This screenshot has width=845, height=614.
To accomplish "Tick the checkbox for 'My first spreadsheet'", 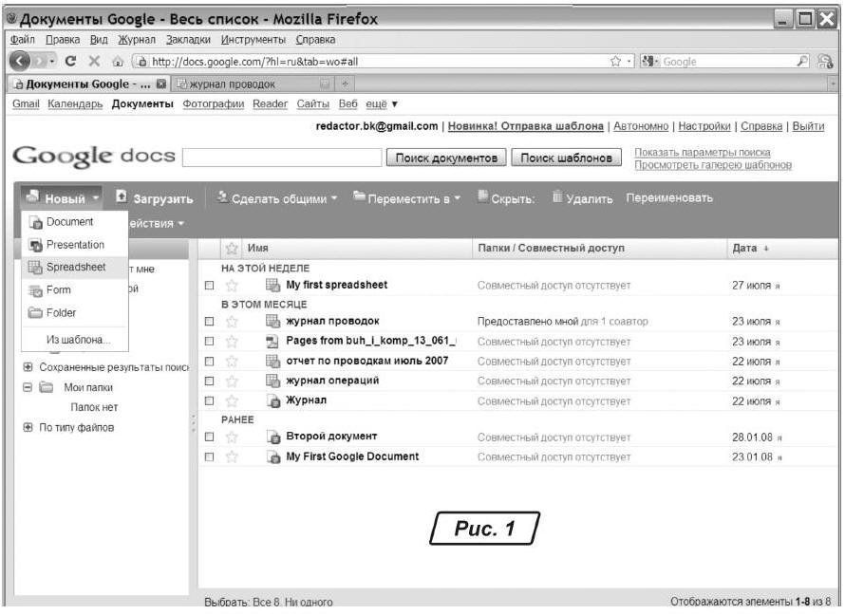I will pyautogui.click(x=209, y=285).
